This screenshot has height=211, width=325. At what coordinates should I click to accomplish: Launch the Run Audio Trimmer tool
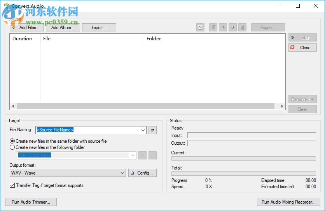point(31,202)
